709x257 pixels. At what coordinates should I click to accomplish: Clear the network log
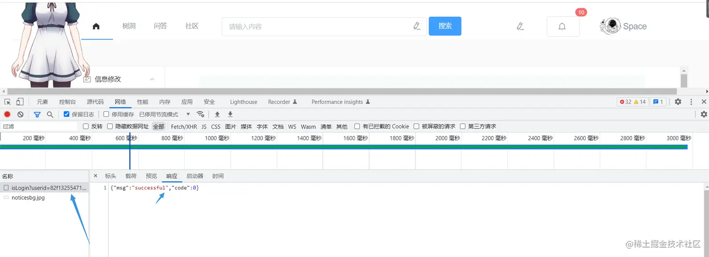tap(21, 114)
